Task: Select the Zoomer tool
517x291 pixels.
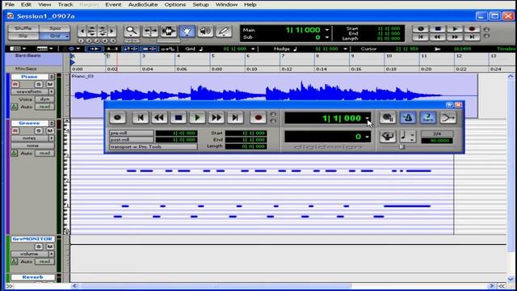Action: click(132, 32)
